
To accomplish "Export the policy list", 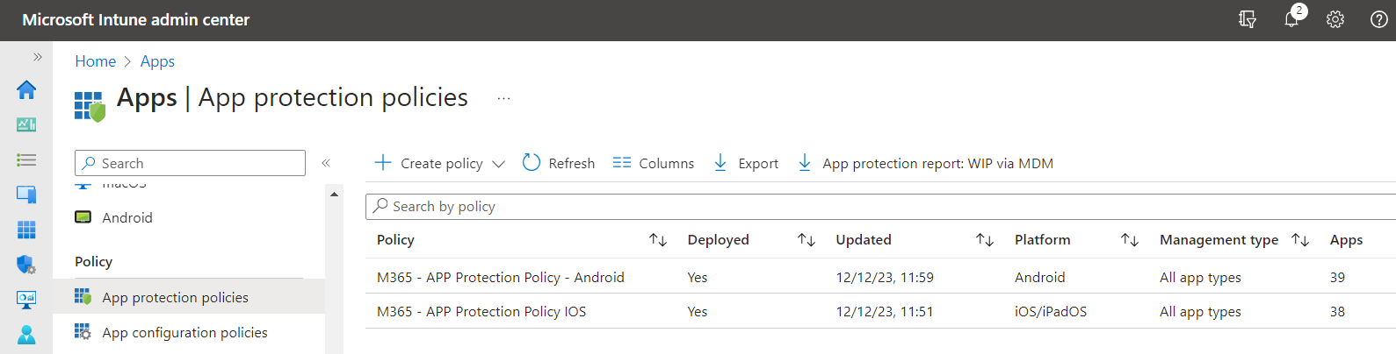I will coord(746,163).
